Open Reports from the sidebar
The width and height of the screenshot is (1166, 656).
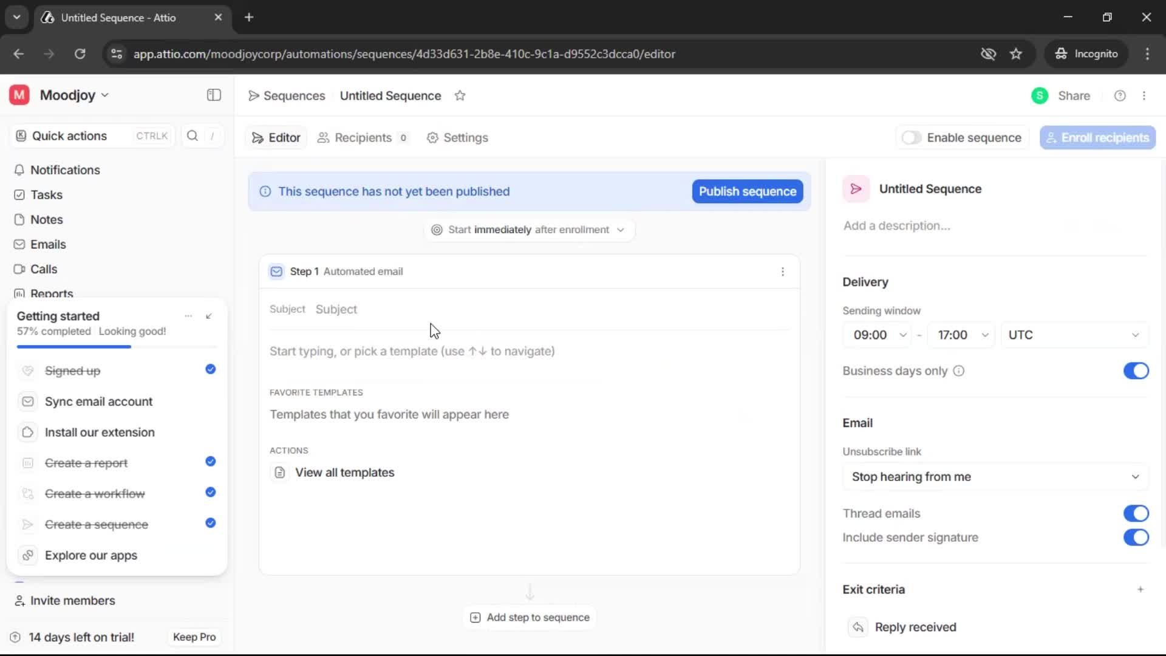pos(51,293)
